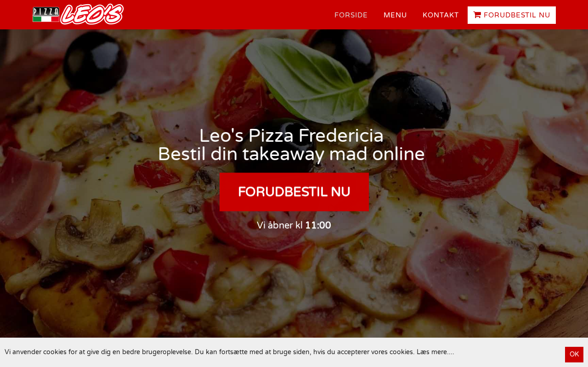Image resolution: width=588 pixels, height=367 pixels.
Task: Go to the Kontakt page
Action: pos(441,15)
